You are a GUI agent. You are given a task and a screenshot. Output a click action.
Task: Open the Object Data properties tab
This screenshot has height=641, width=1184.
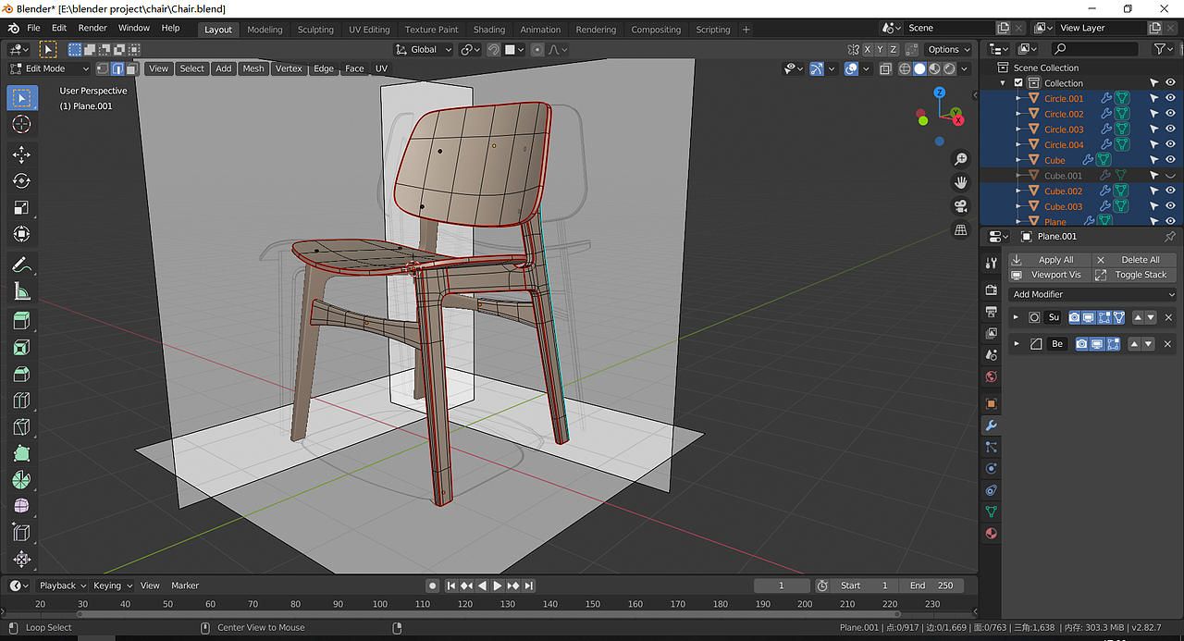pyautogui.click(x=991, y=512)
